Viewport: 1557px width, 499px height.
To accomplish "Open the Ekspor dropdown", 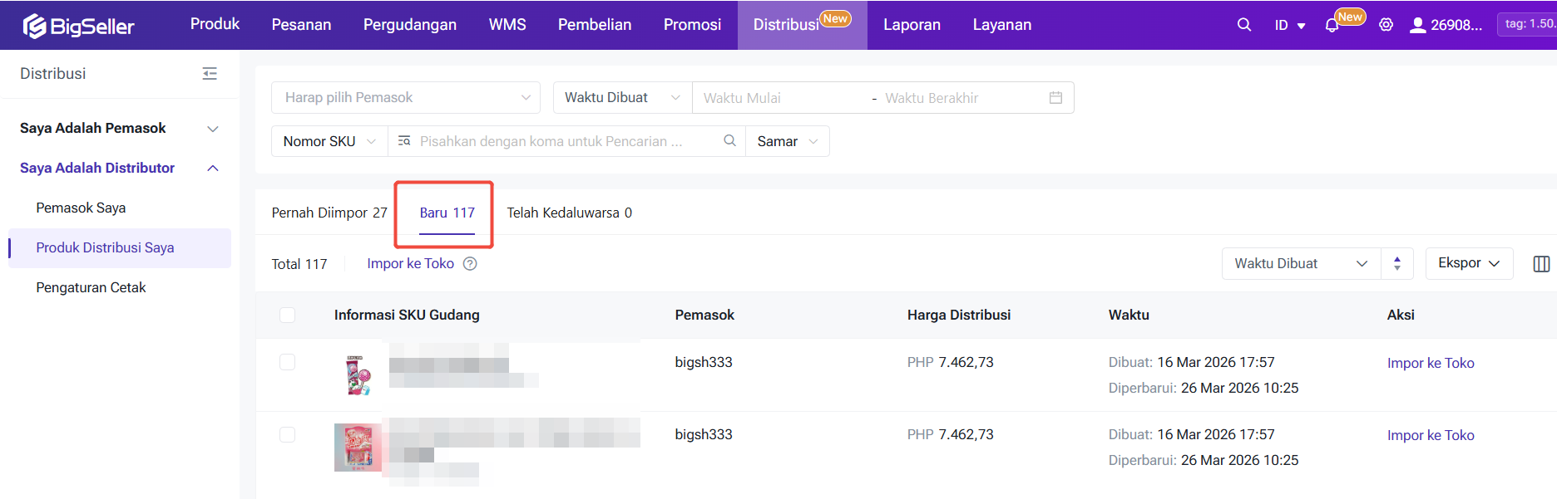I will pos(1468,263).
